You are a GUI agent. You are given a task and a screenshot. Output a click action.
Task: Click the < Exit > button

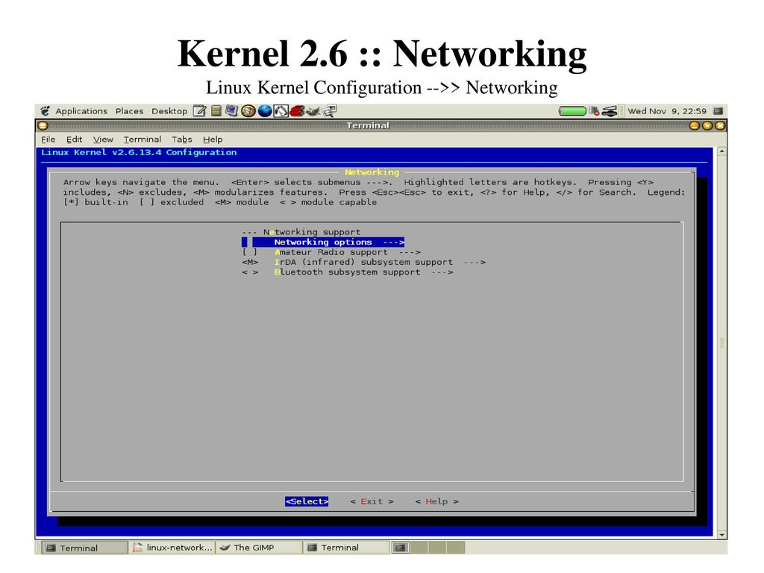372,501
